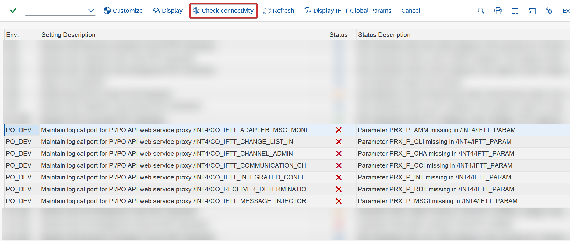Click PO_DEV cell in CHANNEL_ADMIN row
This screenshot has height=241, width=570.
coord(22,154)
